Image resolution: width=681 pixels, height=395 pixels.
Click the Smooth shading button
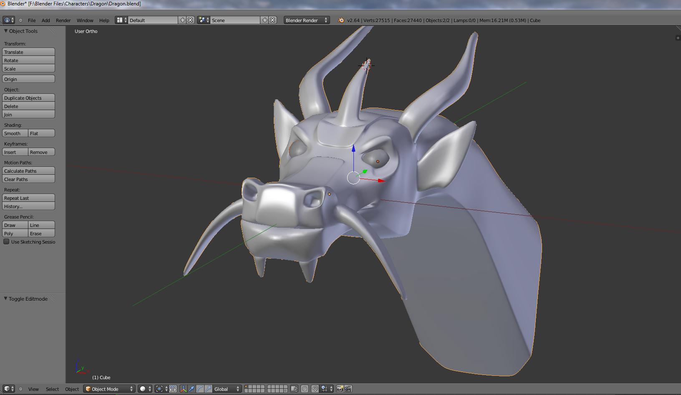click(15, 133)
